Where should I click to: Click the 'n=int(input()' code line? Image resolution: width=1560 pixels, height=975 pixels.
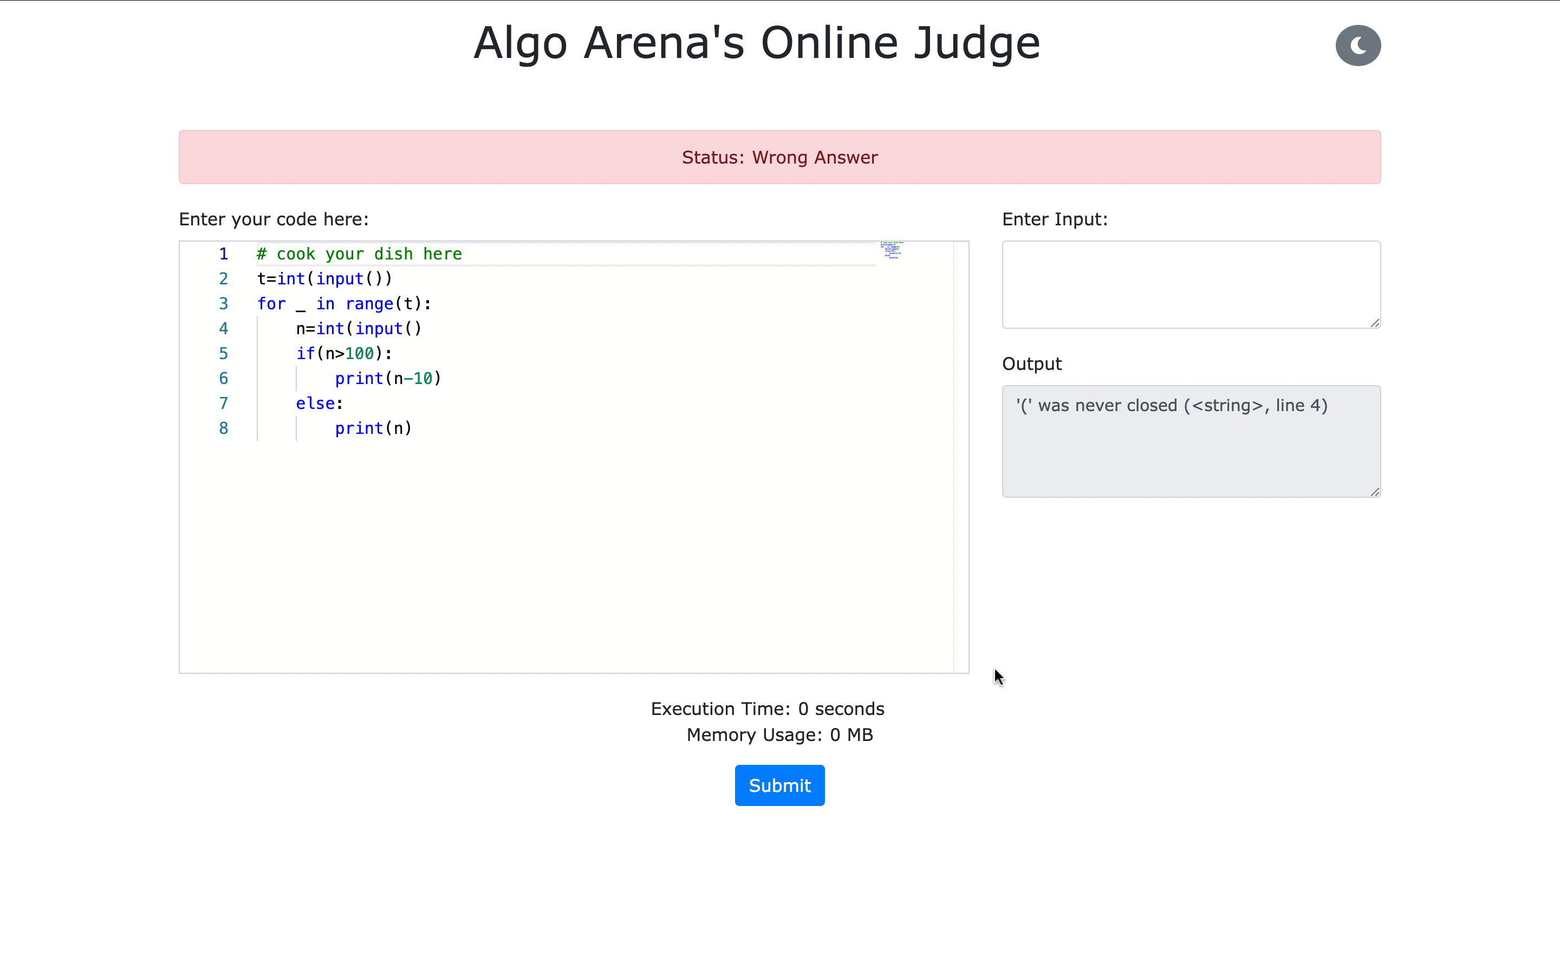click(359, 329)
